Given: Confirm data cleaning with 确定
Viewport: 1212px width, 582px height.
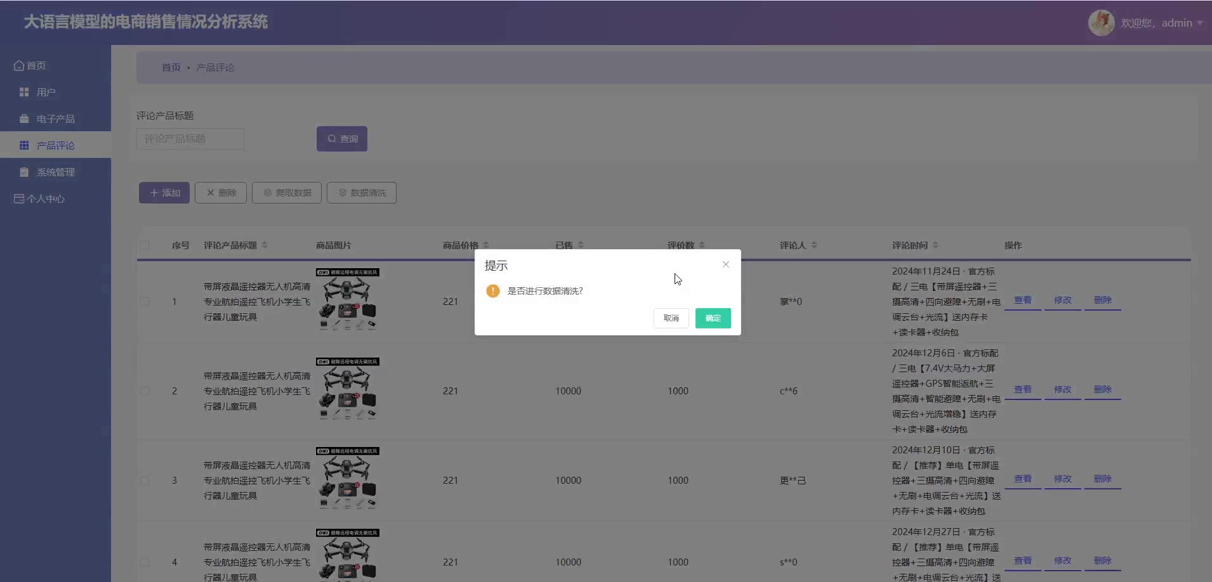Looking at the screenshot, I should [713, 318].
